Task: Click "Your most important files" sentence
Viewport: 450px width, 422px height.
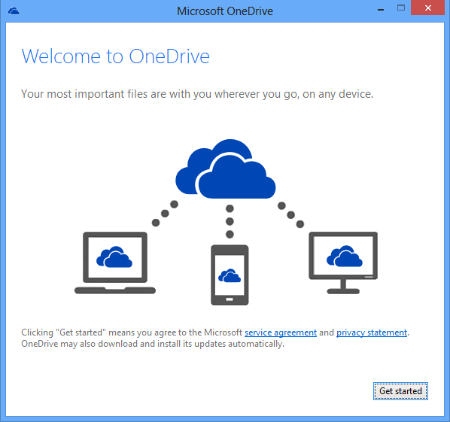Action: pyautogui.click(x=197, y=94)
